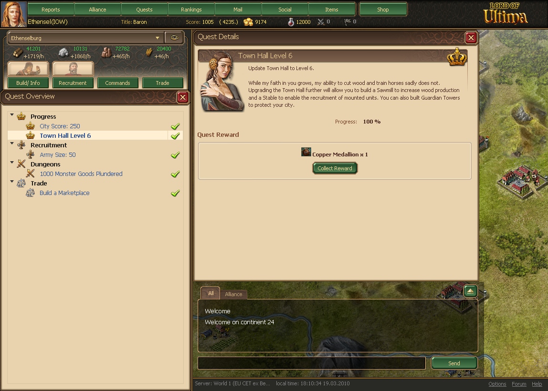The height and width of the screenshot is (391, 548).
Task: Expand chat with the up-arrow icon
Action: pos(470,290)
